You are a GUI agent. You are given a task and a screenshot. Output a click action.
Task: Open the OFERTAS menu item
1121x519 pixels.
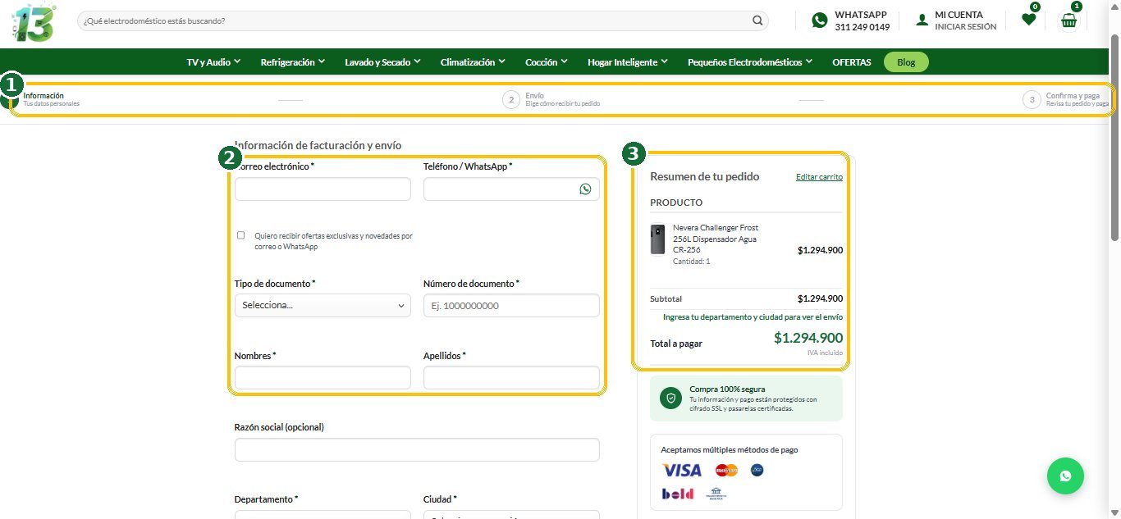(x=852, y=62)
